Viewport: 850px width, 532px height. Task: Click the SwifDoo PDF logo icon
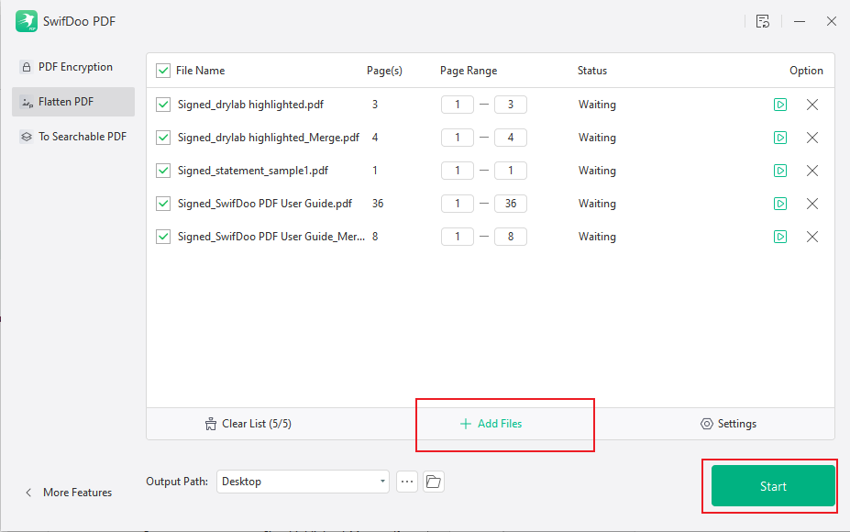pos(26,19)
